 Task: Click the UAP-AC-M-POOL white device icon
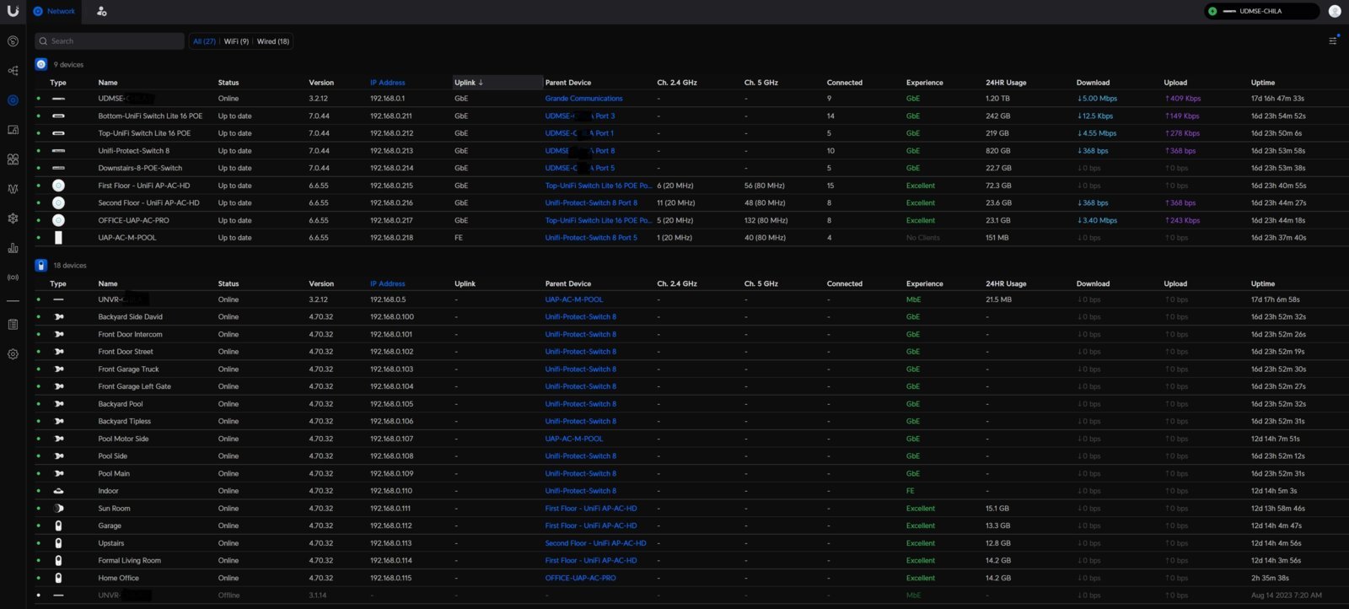point(58,238)
